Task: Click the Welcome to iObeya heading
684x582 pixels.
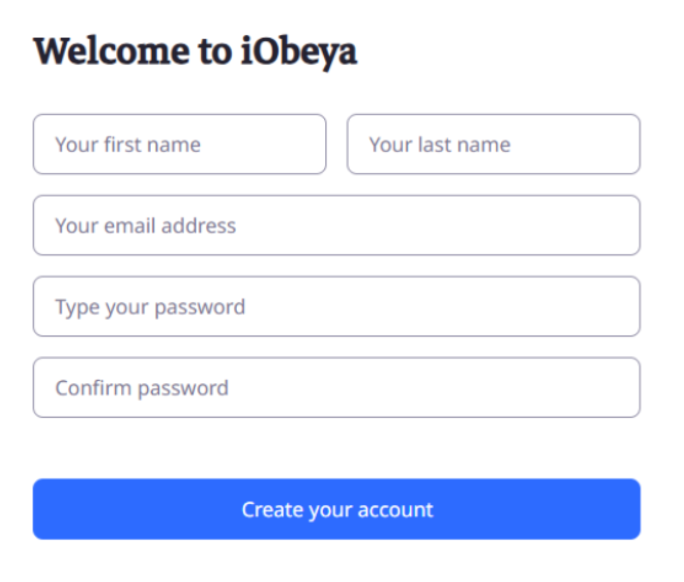Action: 196,52
